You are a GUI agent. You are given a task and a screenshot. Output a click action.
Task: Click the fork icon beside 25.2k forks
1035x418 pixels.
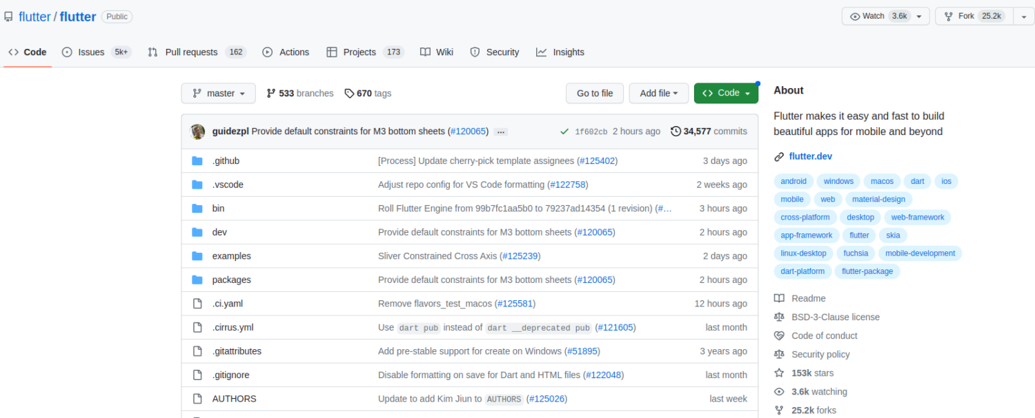[x=779, y=410]
